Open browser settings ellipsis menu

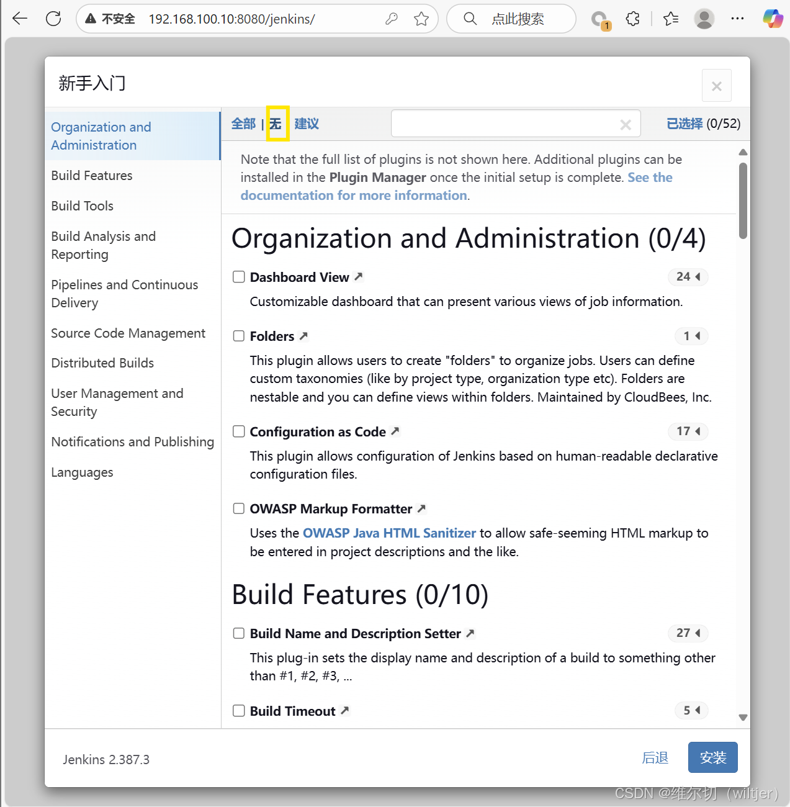click(737, 19)
